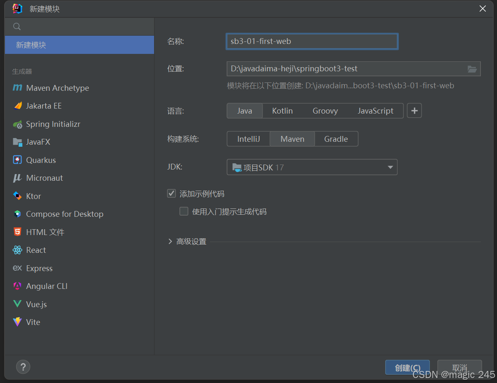The width and height of the screenshot is (497, 383).
Task: Select 新建模块 in the left list
Action: click(x=79, y=45)
